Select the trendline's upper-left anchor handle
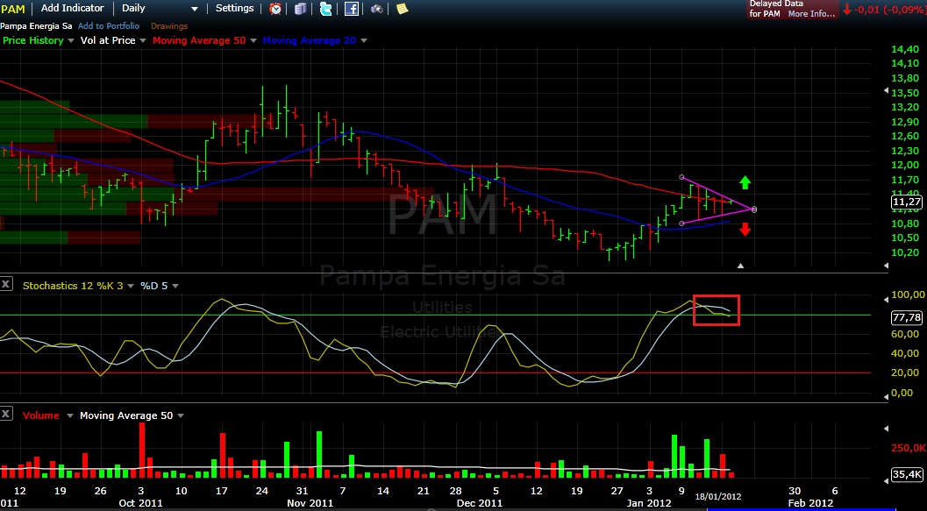The height and width of the screenshot is (511, 927). (x=681, y=177)
